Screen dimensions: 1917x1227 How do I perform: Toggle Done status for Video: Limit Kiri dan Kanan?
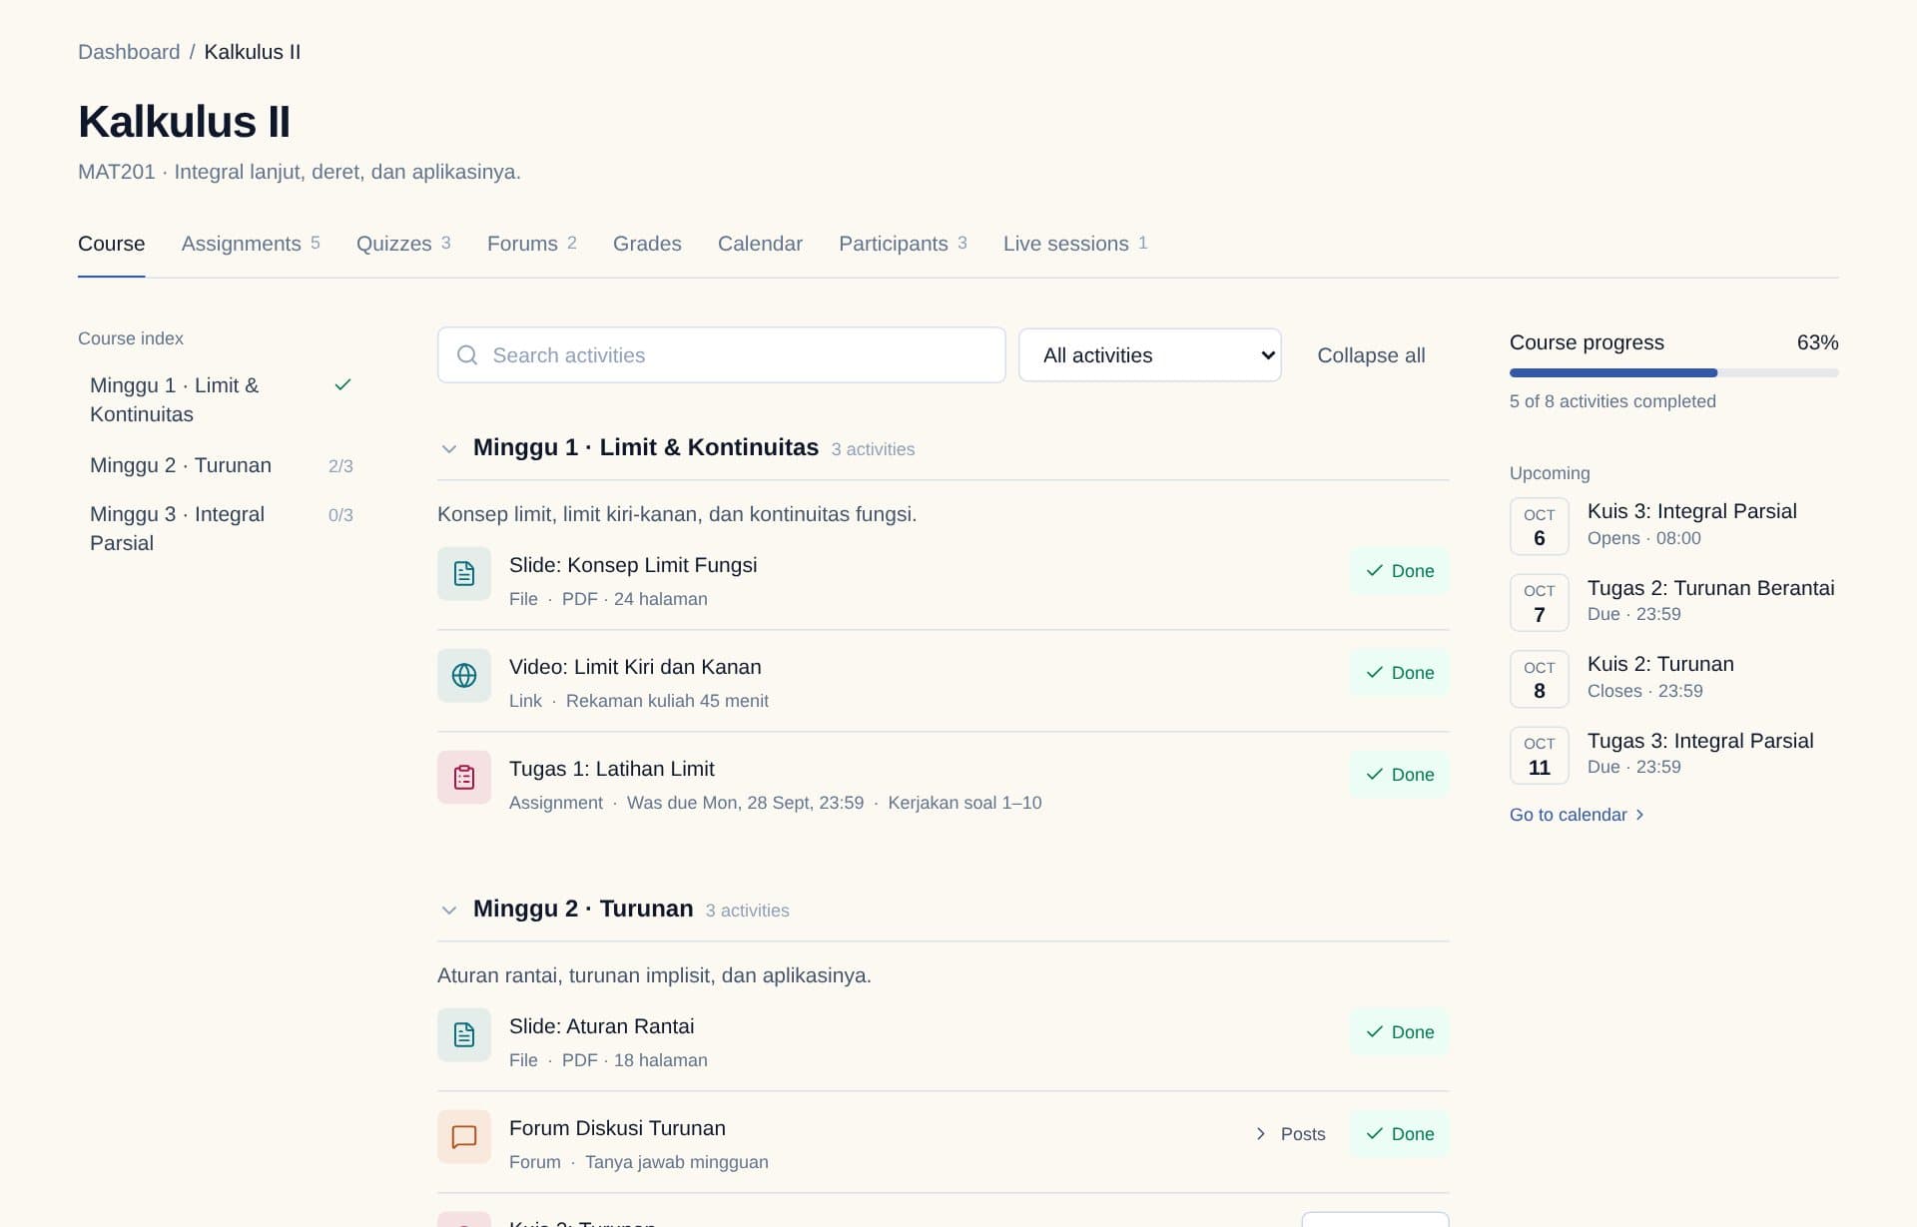click(1399, 673)
